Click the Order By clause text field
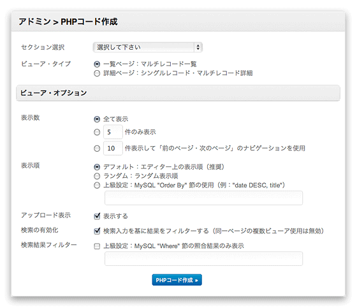357x308 pixels. tap(203, 198)
